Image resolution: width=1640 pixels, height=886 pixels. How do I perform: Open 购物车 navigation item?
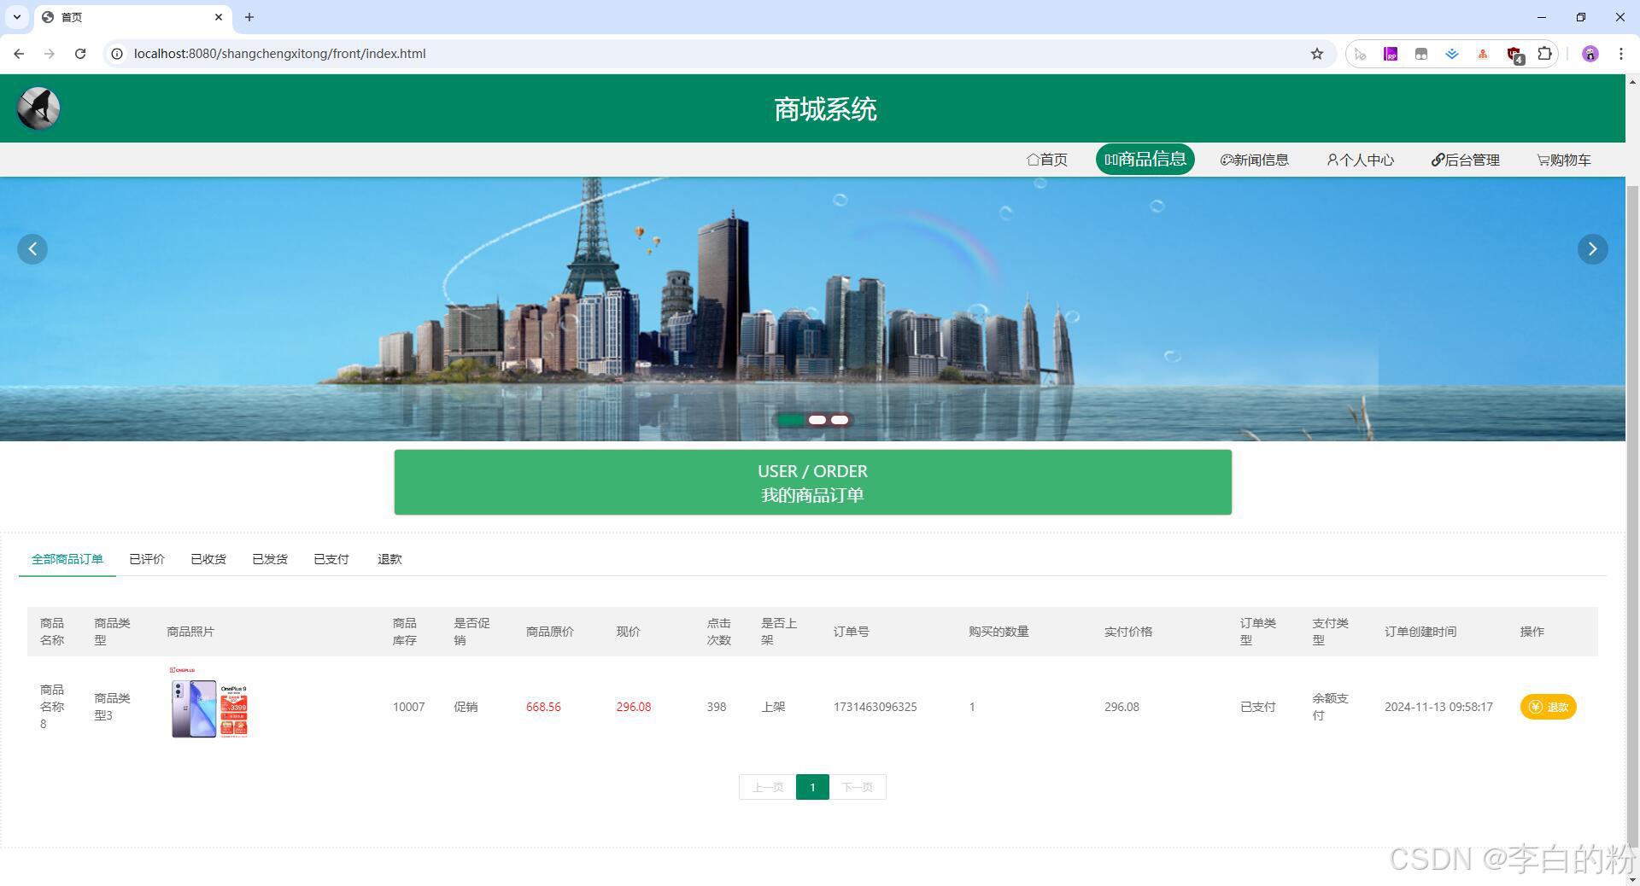tap(1564, 160)
